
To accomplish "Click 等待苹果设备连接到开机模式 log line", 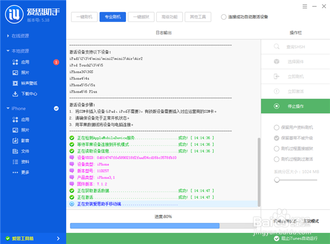I will [146, 144].
